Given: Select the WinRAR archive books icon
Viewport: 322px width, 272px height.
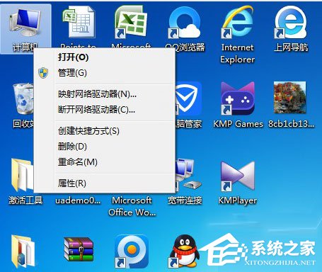Looking at the screenshot, I should [79, 249].
